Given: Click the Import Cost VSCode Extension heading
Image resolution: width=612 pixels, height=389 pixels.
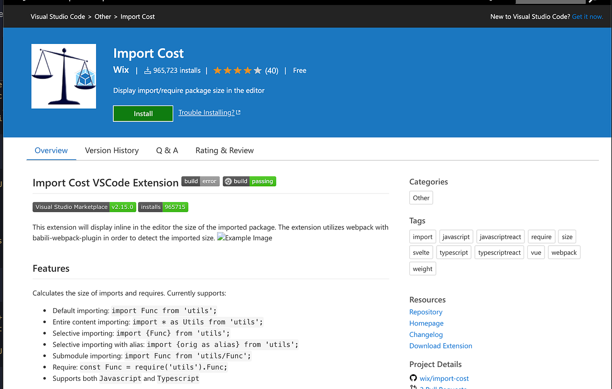Looking at the screenshot, I should tap(106, 183).
